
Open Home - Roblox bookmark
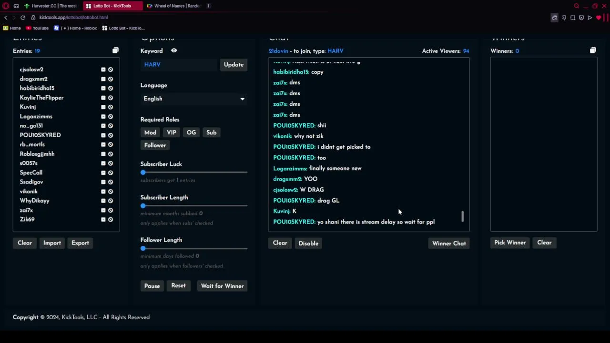tap(75, 28)
